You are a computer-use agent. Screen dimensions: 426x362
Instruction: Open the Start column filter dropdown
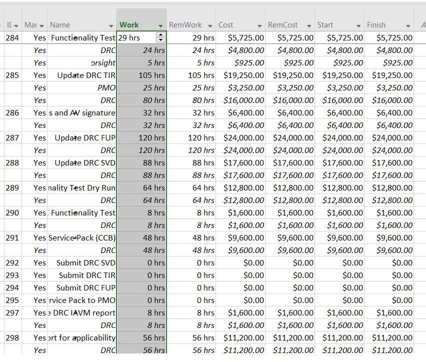click(358, 26)
